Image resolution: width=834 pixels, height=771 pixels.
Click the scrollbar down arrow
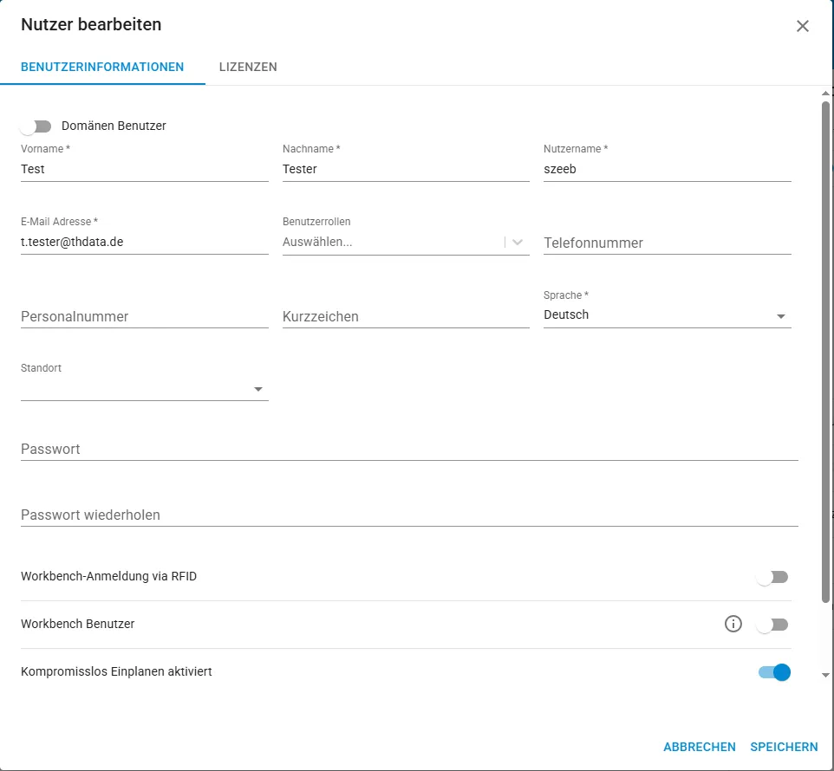(825, 675)
